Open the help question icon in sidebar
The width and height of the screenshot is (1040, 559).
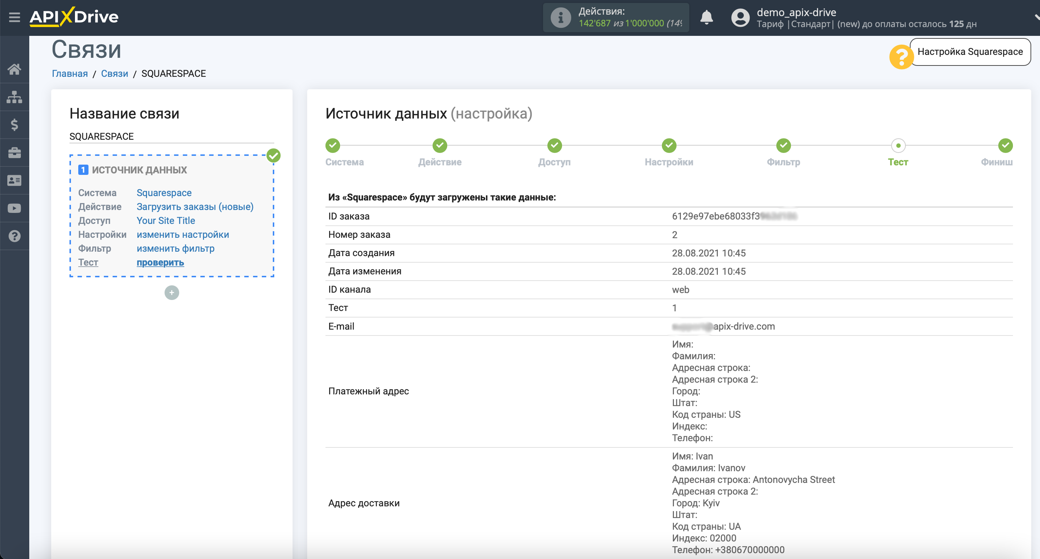point(15,236)
